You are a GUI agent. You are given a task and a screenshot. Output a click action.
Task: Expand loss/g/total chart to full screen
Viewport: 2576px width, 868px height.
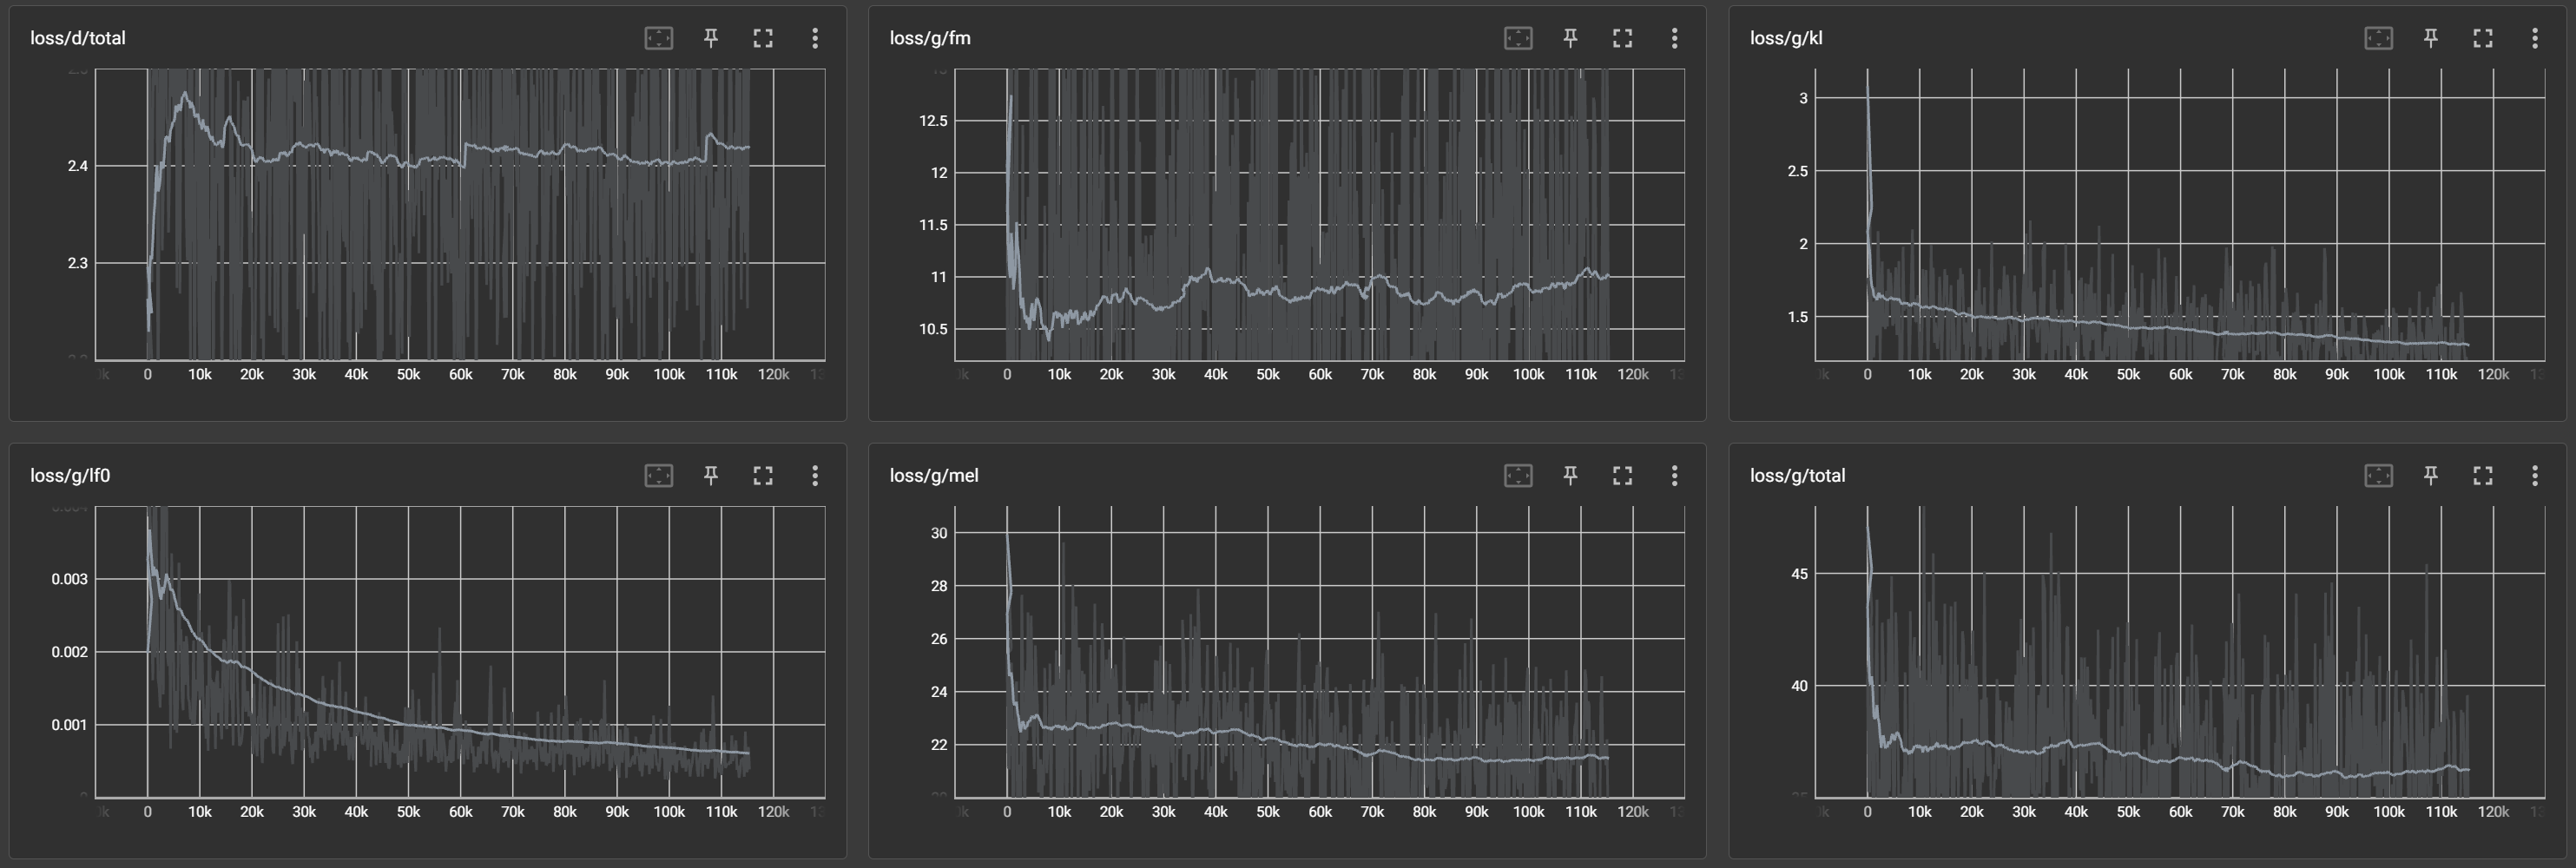tap(2482, 476)
